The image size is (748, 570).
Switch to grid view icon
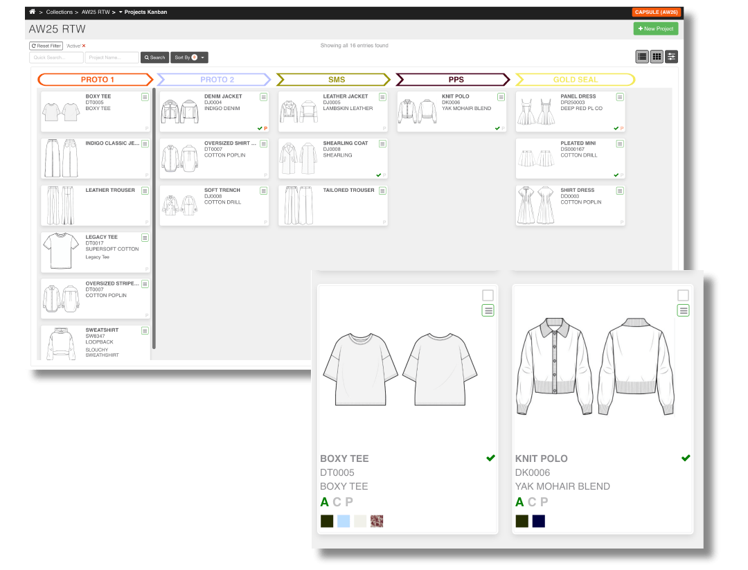tap(657, 57)
